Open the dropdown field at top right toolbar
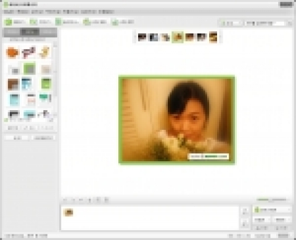 (x=266, y=23)
